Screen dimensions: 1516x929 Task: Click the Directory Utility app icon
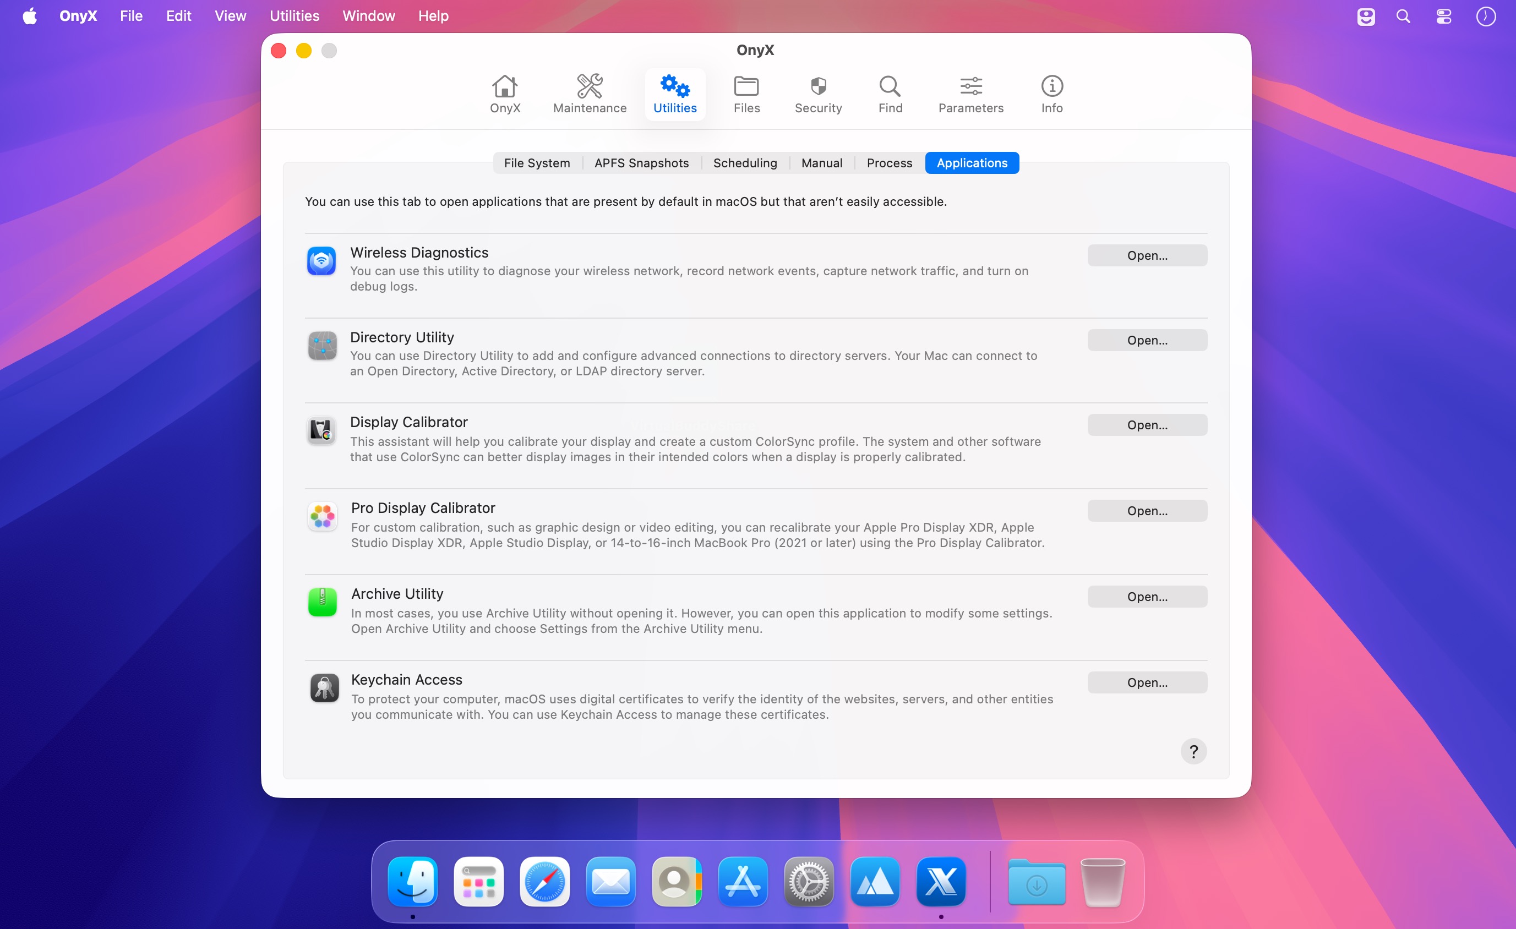click(322, 346)
